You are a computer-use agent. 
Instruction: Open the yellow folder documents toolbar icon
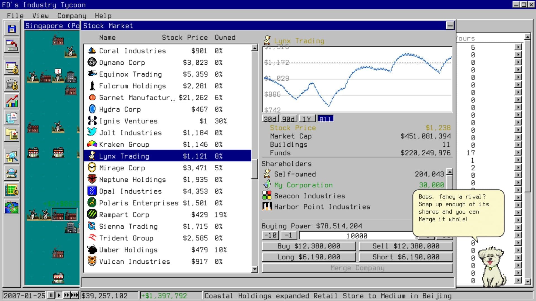(12, 135)
